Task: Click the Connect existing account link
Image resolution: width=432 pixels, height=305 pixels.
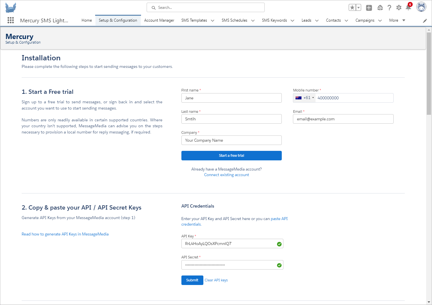Action: pos(226,175)
